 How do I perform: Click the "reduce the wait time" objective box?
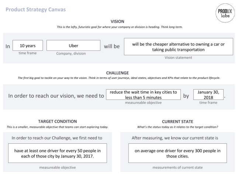tap(143, 95)
